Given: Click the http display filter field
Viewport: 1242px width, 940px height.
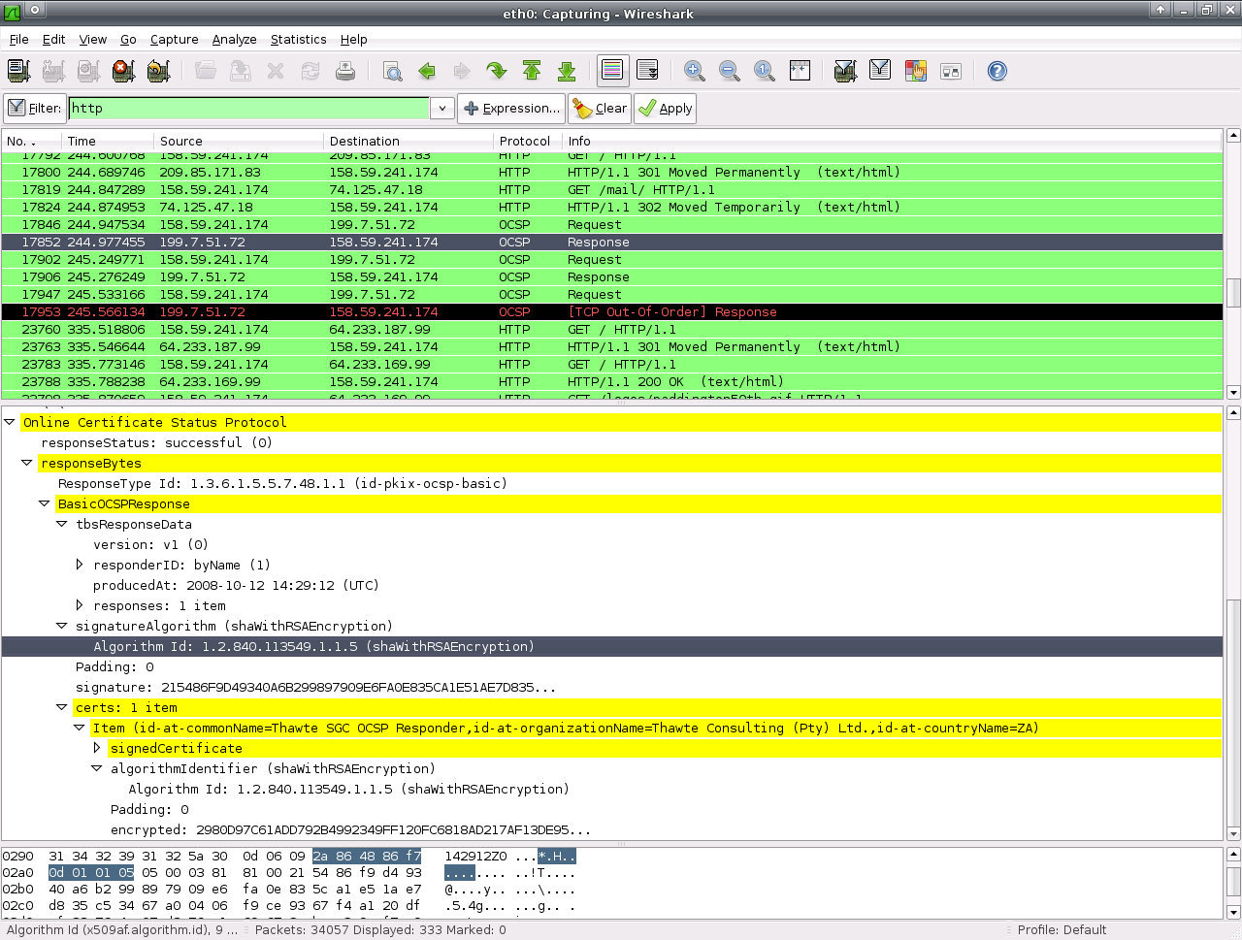Looking at the screenshot, I should click(249, 108).
